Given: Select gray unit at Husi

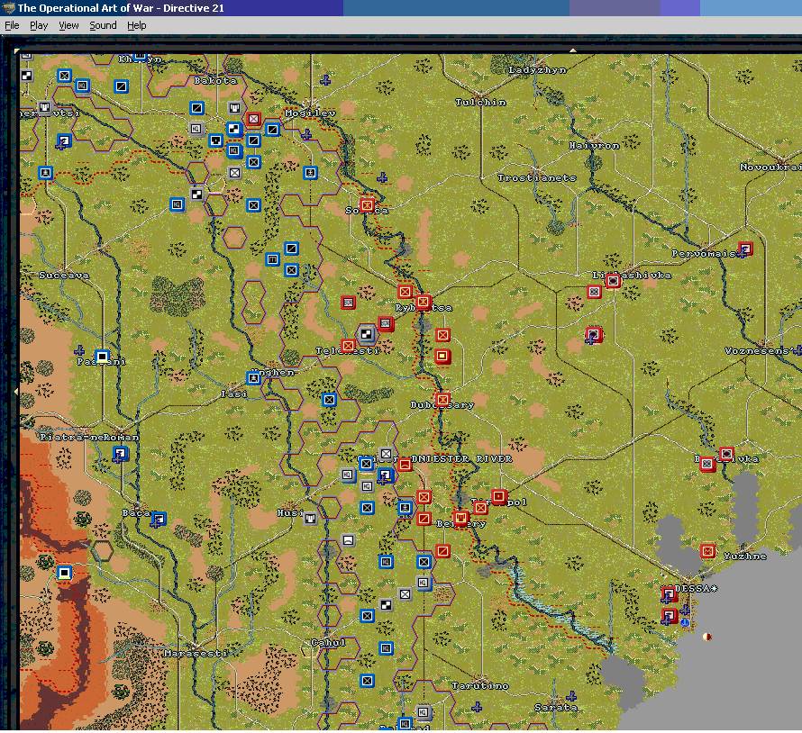Looking at the screenshot, I should tap(310, 519).
